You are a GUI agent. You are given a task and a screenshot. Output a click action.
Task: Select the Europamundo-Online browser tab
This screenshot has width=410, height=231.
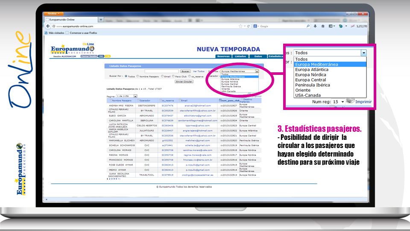coord(70,20)
